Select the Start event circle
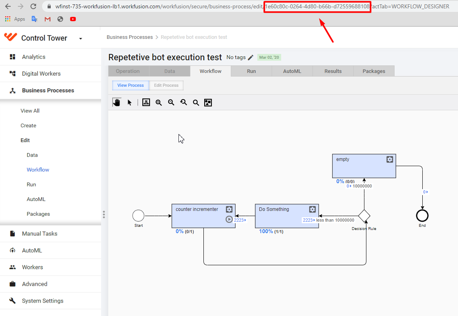The width and height of the screenshot is (458, 316). pyautogui.click(x=138, y=216)
